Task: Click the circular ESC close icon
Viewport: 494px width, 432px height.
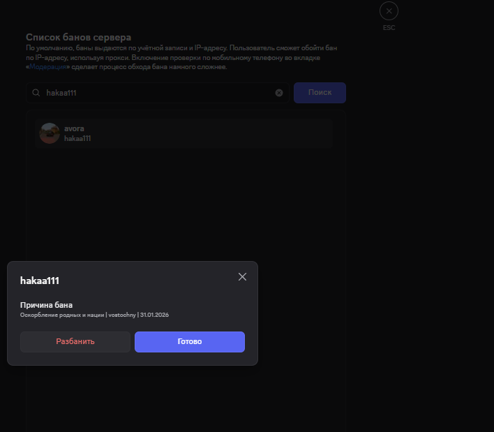Action: tap(389, 11)
